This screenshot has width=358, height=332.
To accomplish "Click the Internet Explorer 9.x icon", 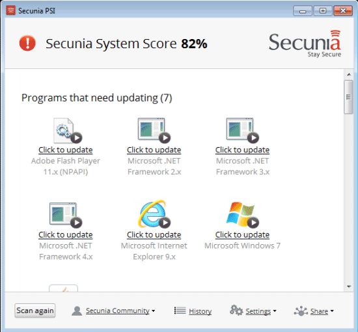I will click(154, 214).
